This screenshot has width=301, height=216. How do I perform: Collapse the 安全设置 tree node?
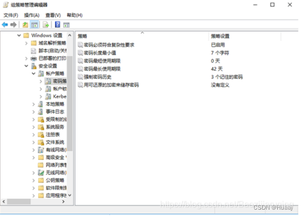27,66
